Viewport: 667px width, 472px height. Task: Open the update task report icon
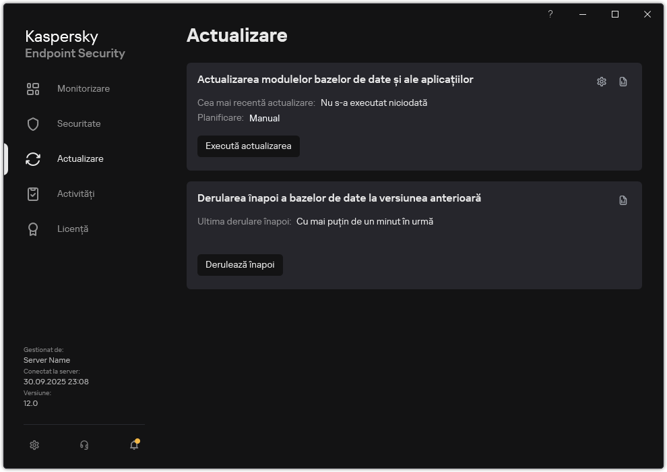[623, 82]
